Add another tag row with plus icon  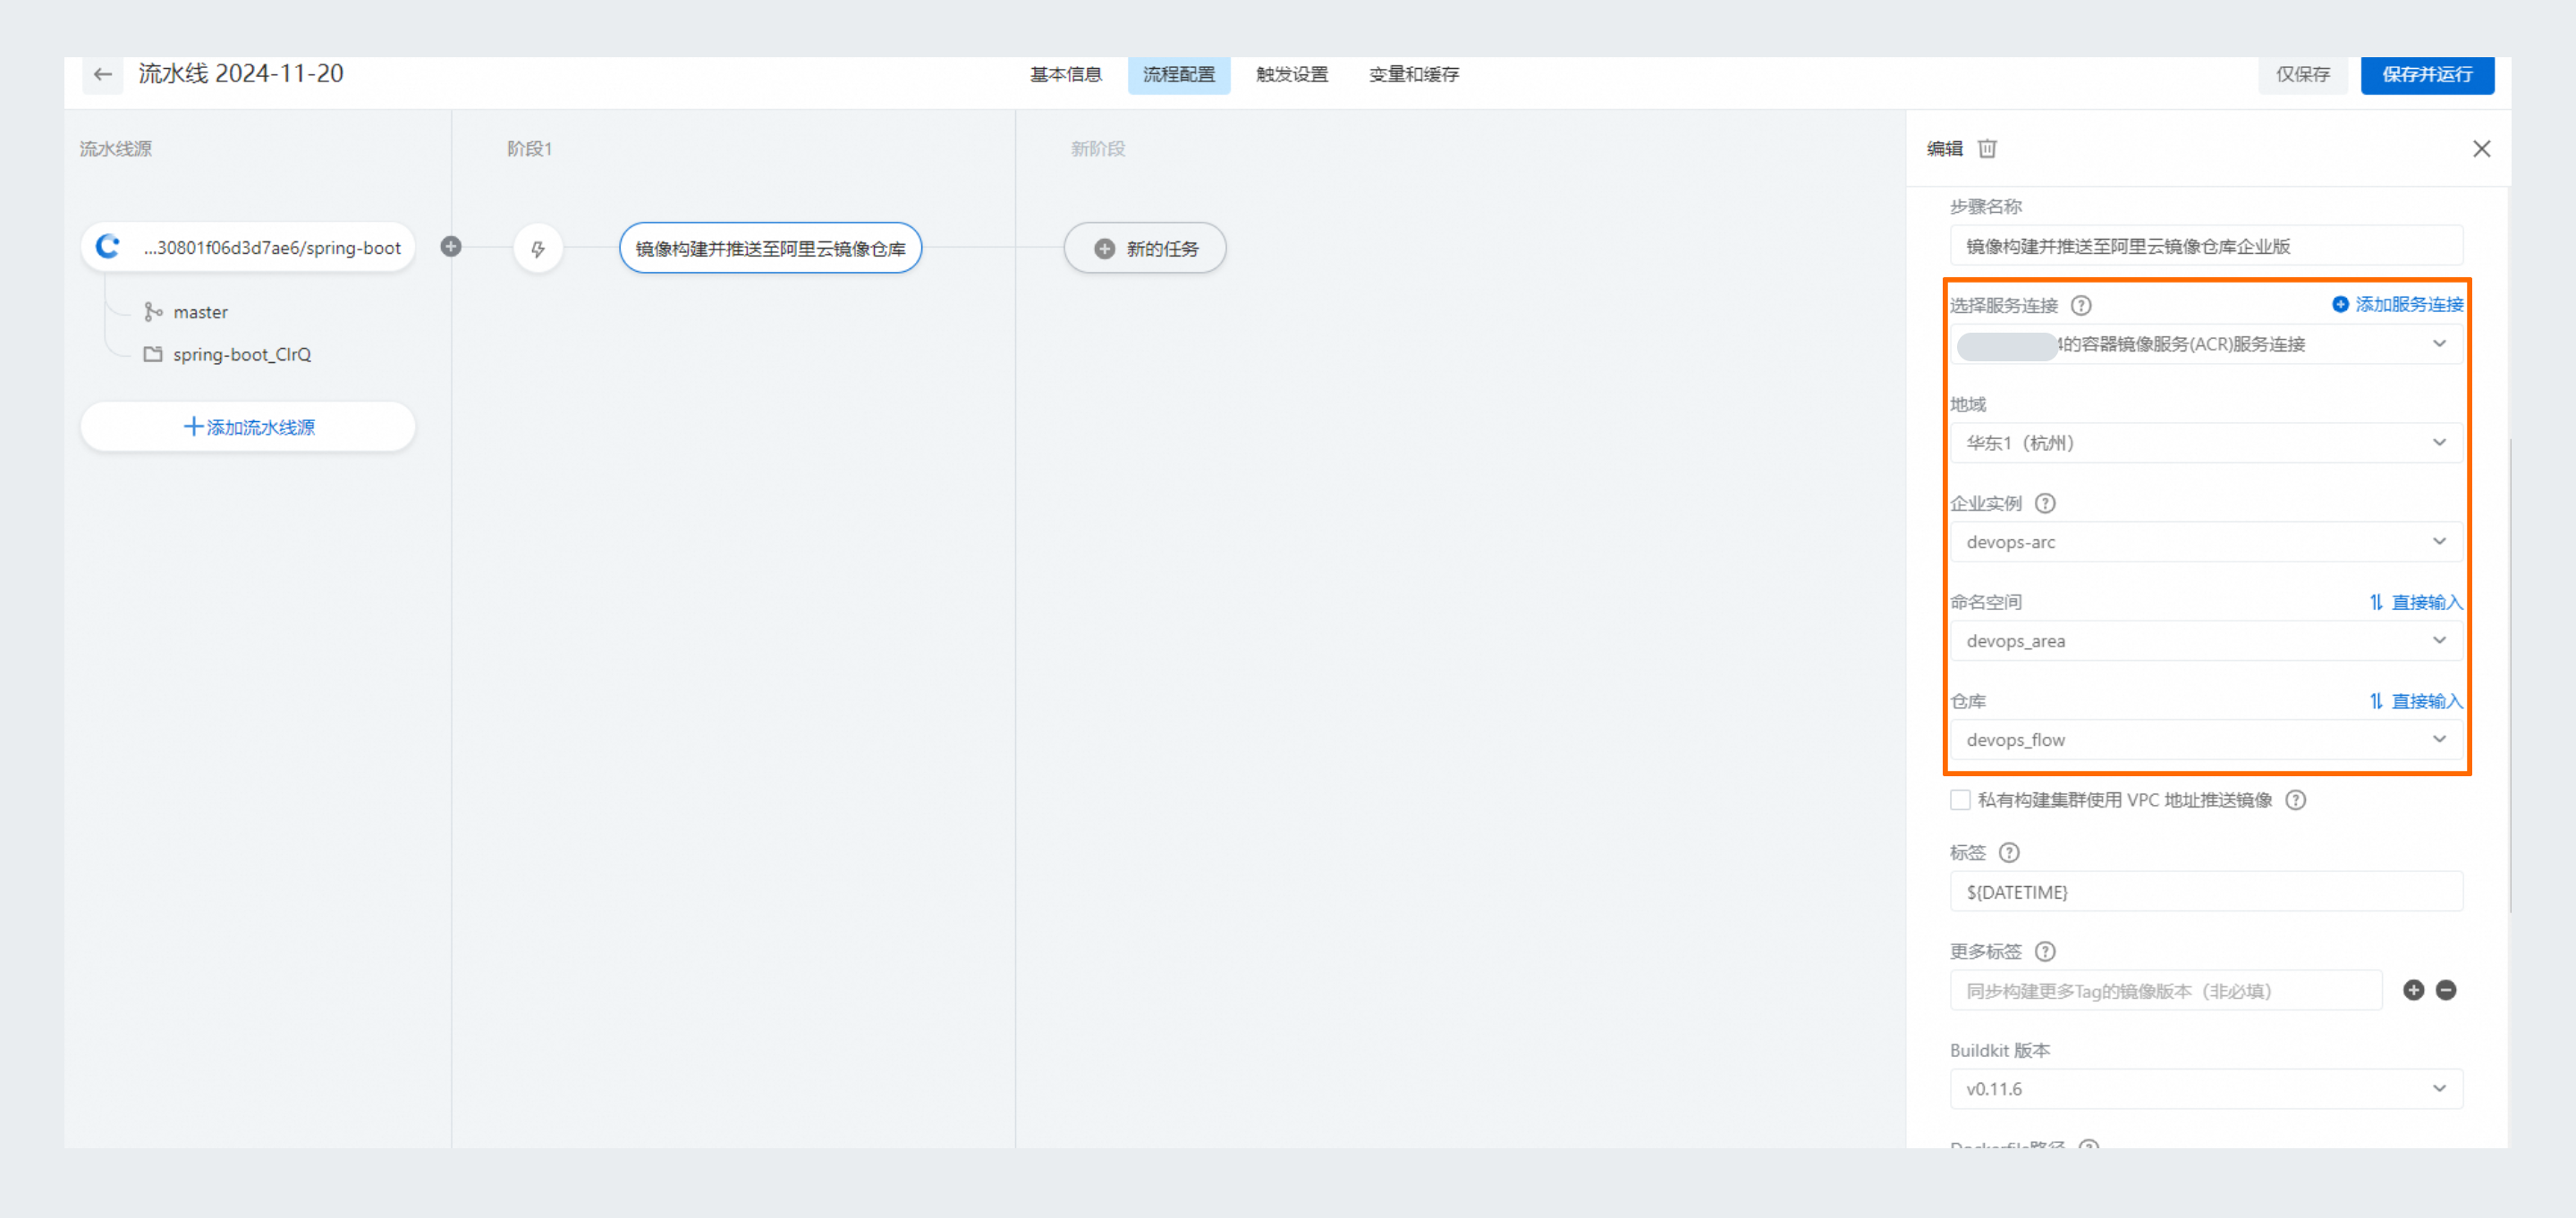coord(2413,990)
